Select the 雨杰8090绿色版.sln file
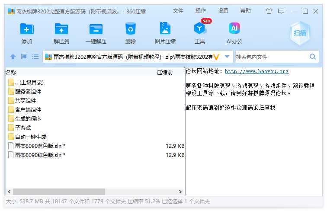 [x=40, y=155]
